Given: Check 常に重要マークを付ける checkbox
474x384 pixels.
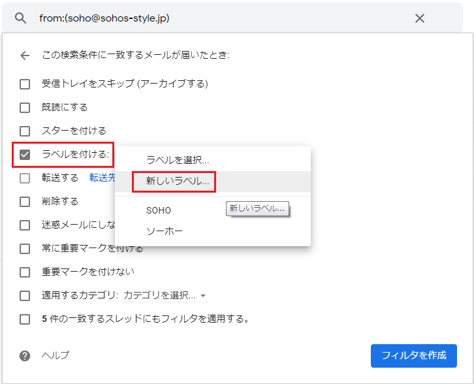Looking at the screenshot, I should click(25, 249).
